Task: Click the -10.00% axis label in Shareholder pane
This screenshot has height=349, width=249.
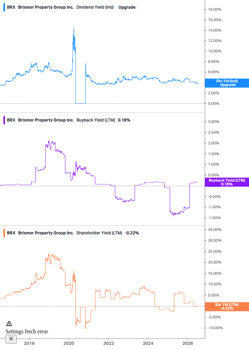Action: (x=215, y=328)
